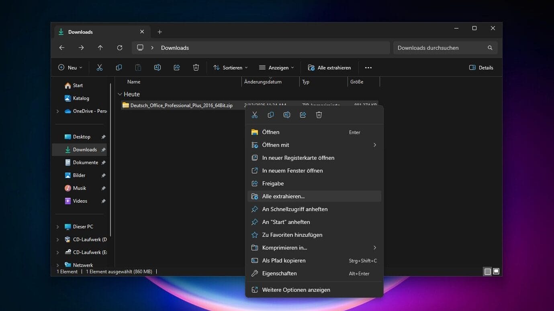This screenshot has width=554, height=311.
Task: Click the cut icon in the toolbar
Action: click(x=100, y=68)
